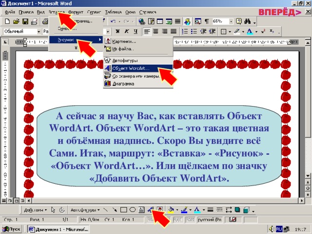Justify the paragraph text
This screenshot has width=312, height=234.
pyautogui.click(x=174, y=31)
